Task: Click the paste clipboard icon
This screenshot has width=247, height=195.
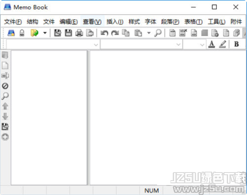Action: tap(138, 33)
